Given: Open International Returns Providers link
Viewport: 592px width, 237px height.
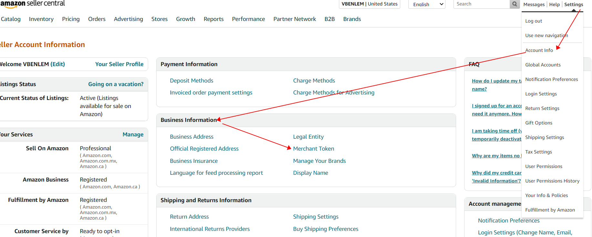Looking at the screenshot, I should [x=210, y=229].
